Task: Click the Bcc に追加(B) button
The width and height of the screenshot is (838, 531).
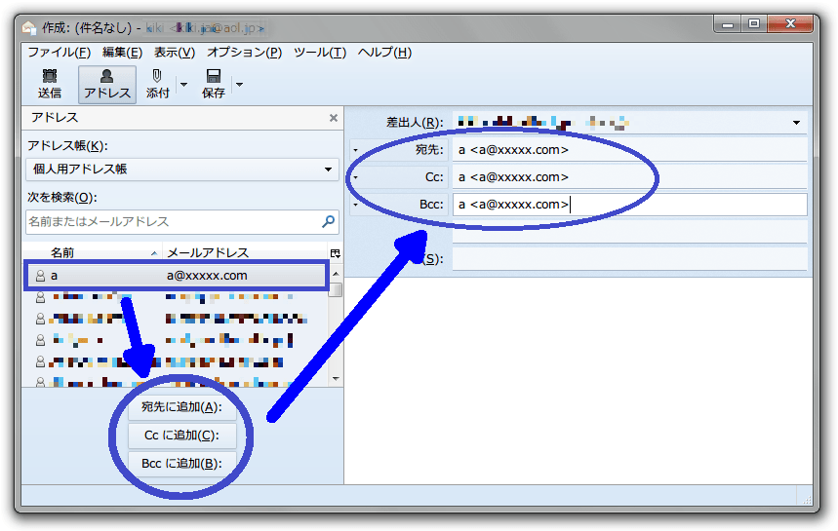Action: coord(181,464)
